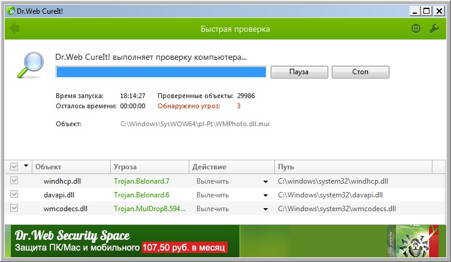Click the checked objects count 29986
The height and width of the screenshot is (262, 451).
tap(246, 96)
